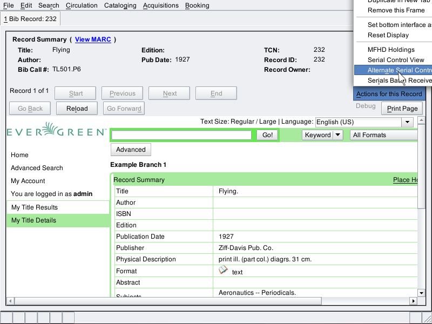Click the search text input field
This screenshot has height=324, width=432.
[x=181, y=135]
